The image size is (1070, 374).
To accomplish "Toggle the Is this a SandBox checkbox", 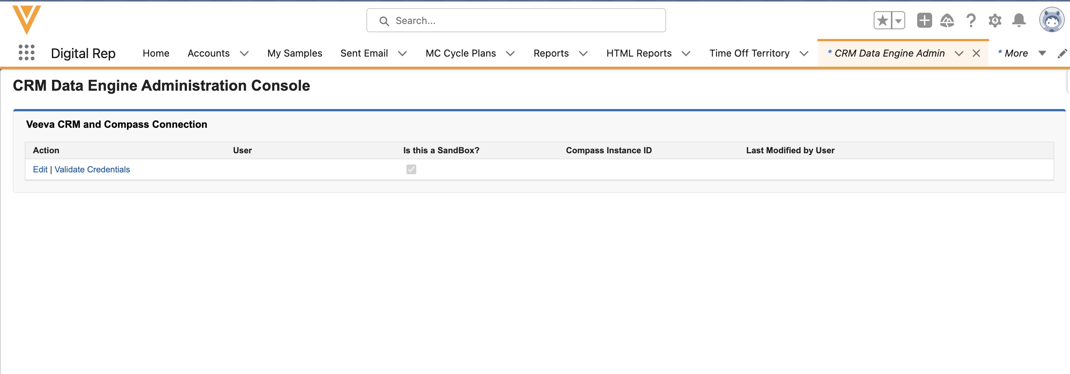I will (x=411, y=169).
